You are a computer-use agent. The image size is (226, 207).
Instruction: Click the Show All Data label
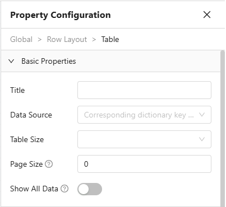pyautogui.click(x=34, y=189)
